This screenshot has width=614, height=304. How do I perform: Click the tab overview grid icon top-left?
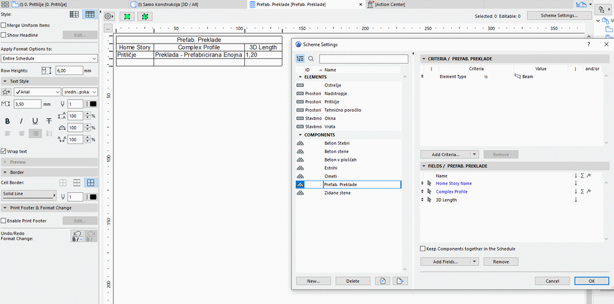[6, 4]
